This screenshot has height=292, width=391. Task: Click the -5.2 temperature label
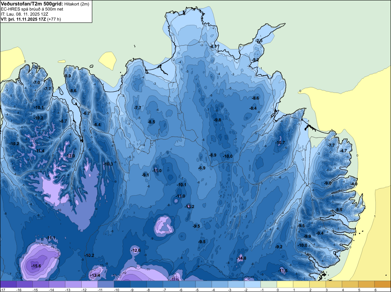click(x=255, y=60)
